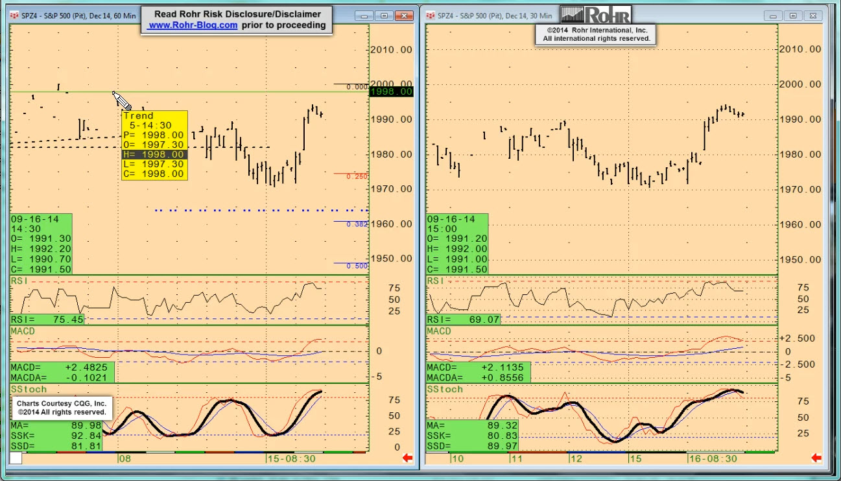Click the white box at bottom-left of 60 Min chart
This screenshot has width=841, height=481.
tap(16, 458)
